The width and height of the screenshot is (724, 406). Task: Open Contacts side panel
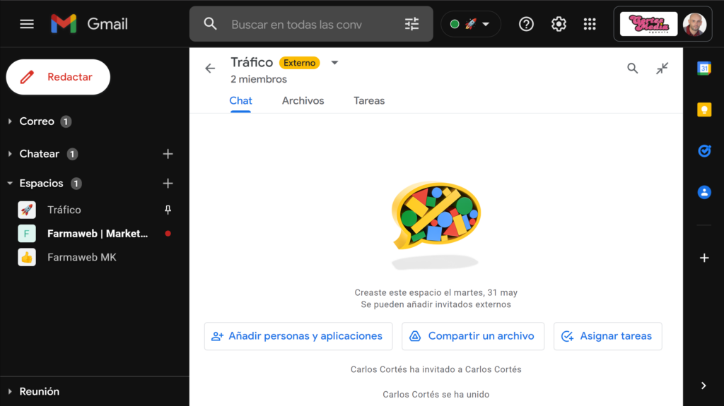click(x=704, y=192)
